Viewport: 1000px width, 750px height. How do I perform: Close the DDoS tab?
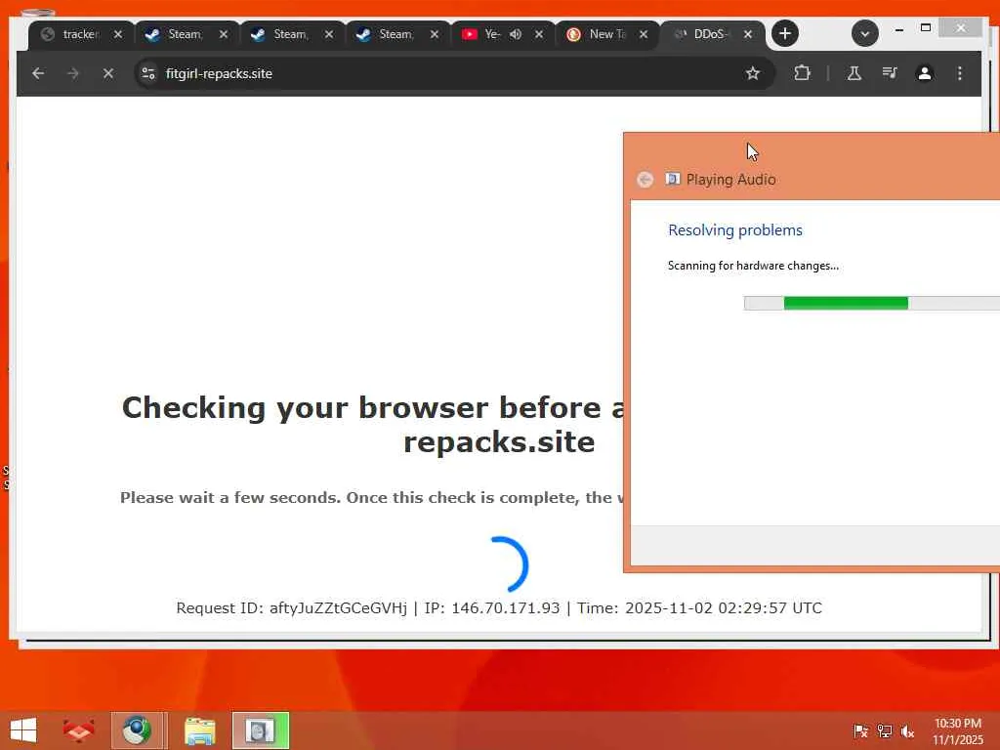pos(748,34)
